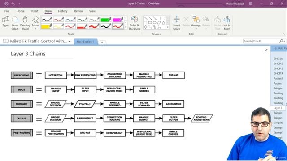Open the Arrange menu
Image resolution: width=287 pixels, height=161 pixels.
196,23
